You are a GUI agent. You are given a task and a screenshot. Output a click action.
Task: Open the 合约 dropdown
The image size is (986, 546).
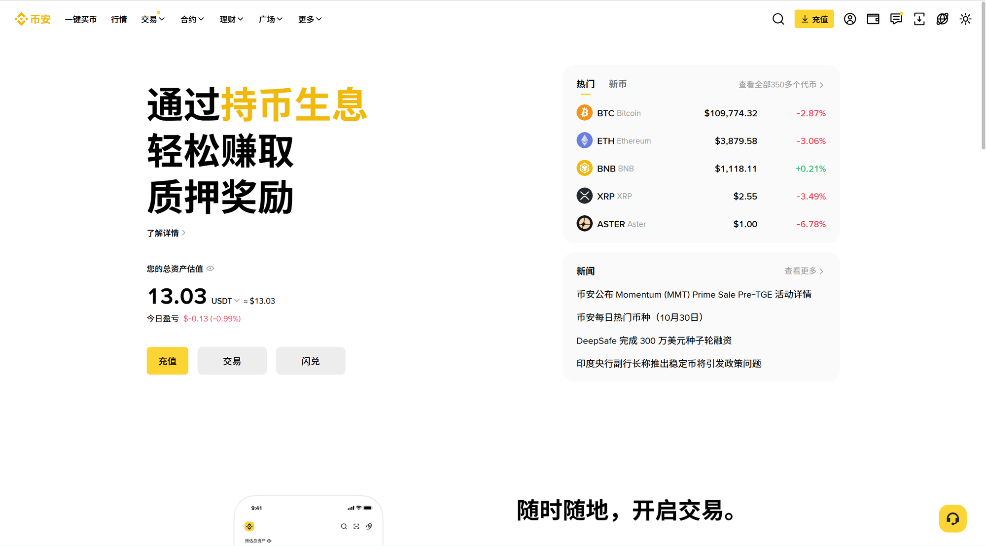(191, 19)
